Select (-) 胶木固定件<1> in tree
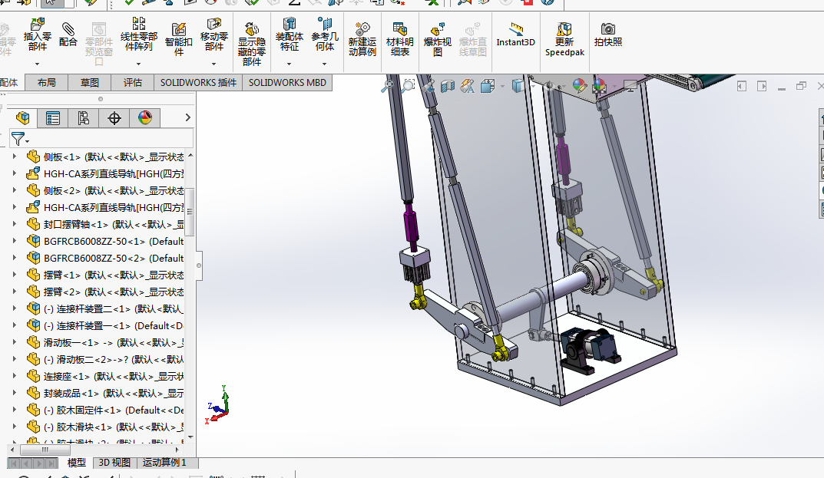824x478 pixels. pyautogui.click(x=105, y=410)
